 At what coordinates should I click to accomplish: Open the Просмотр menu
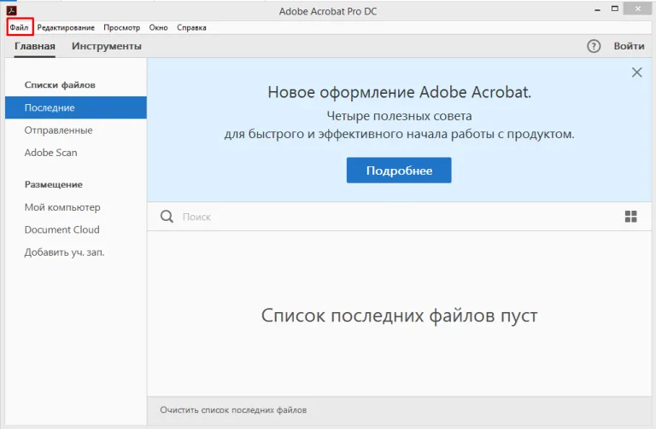pyautogui.click(x=122, y=27)
